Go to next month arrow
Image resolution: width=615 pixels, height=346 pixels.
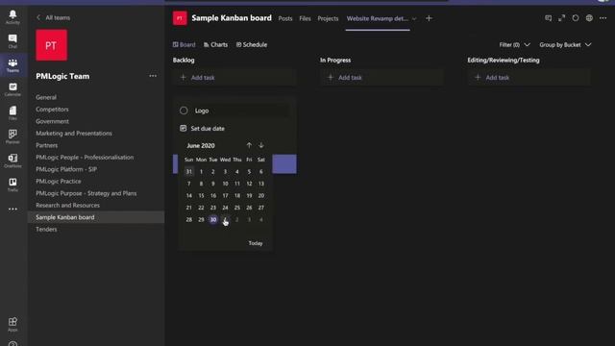coord(261,145)
